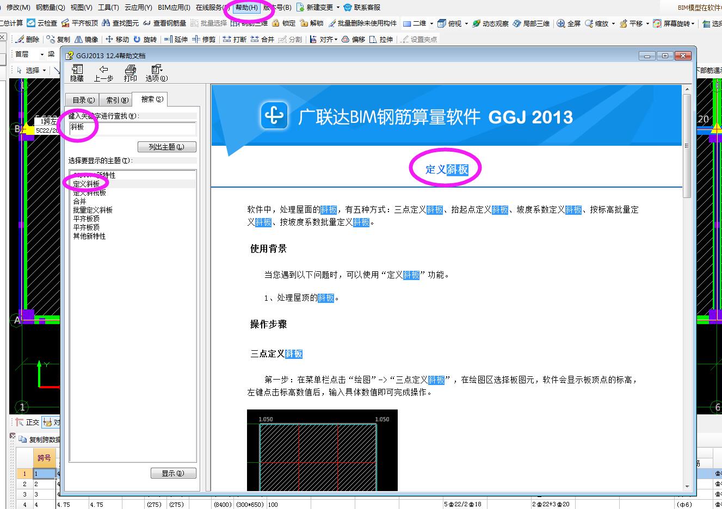Select the 批量定义斜板 topic in results list
Image resolution: width=722 pixels, height=509 pixels.
pos(93,210)
